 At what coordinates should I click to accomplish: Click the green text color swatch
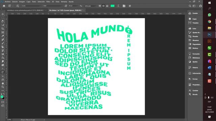click(112, 6)
